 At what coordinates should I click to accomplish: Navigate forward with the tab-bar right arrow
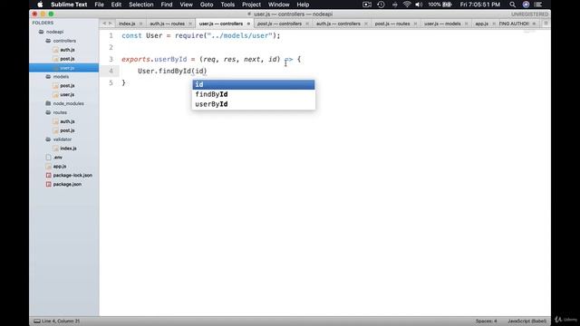point(111,24)
